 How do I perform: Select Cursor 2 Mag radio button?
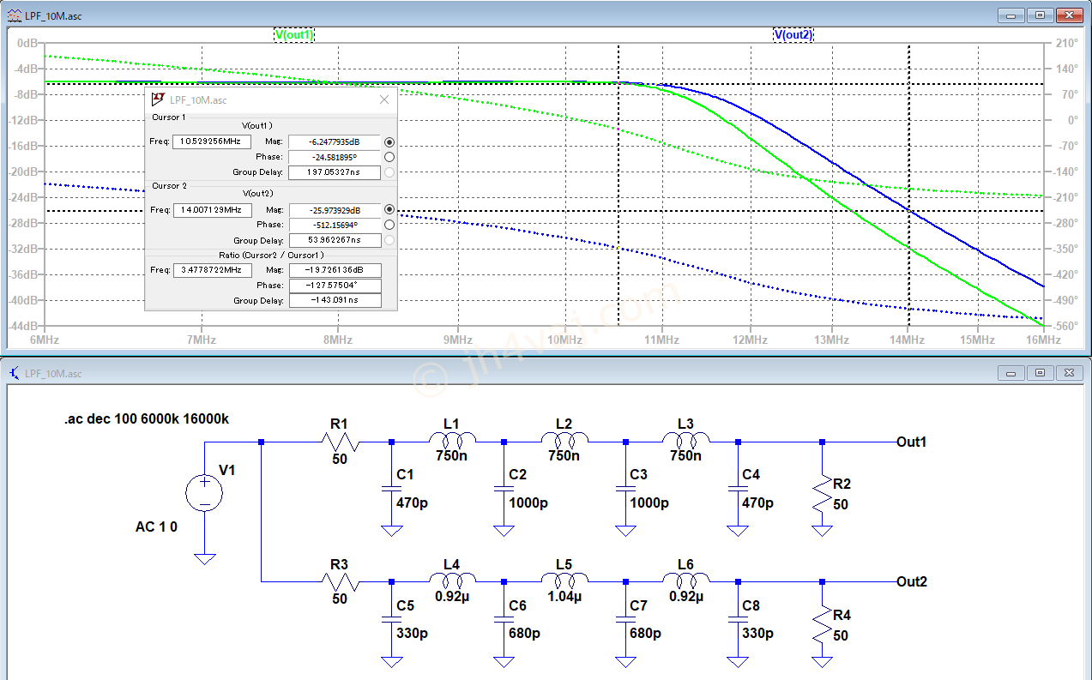[x=389, y=209]
